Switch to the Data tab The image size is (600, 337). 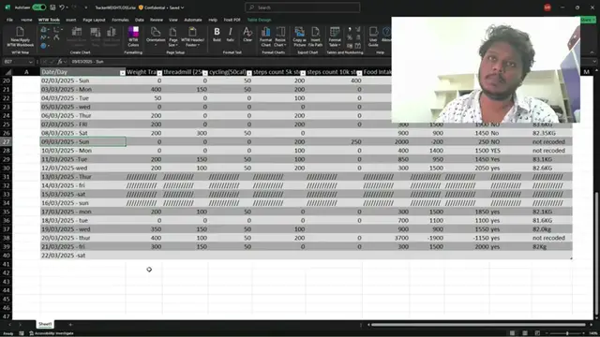140,20
